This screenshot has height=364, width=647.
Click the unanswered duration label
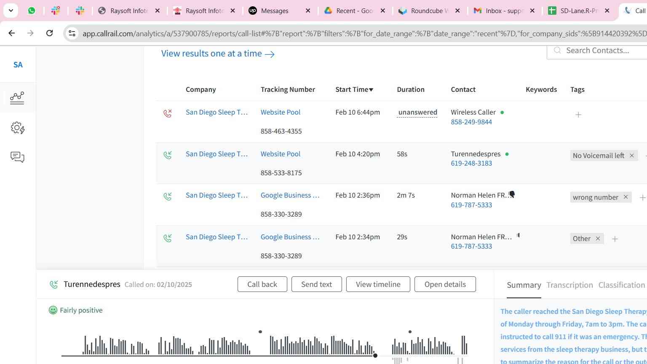(417, 112)
